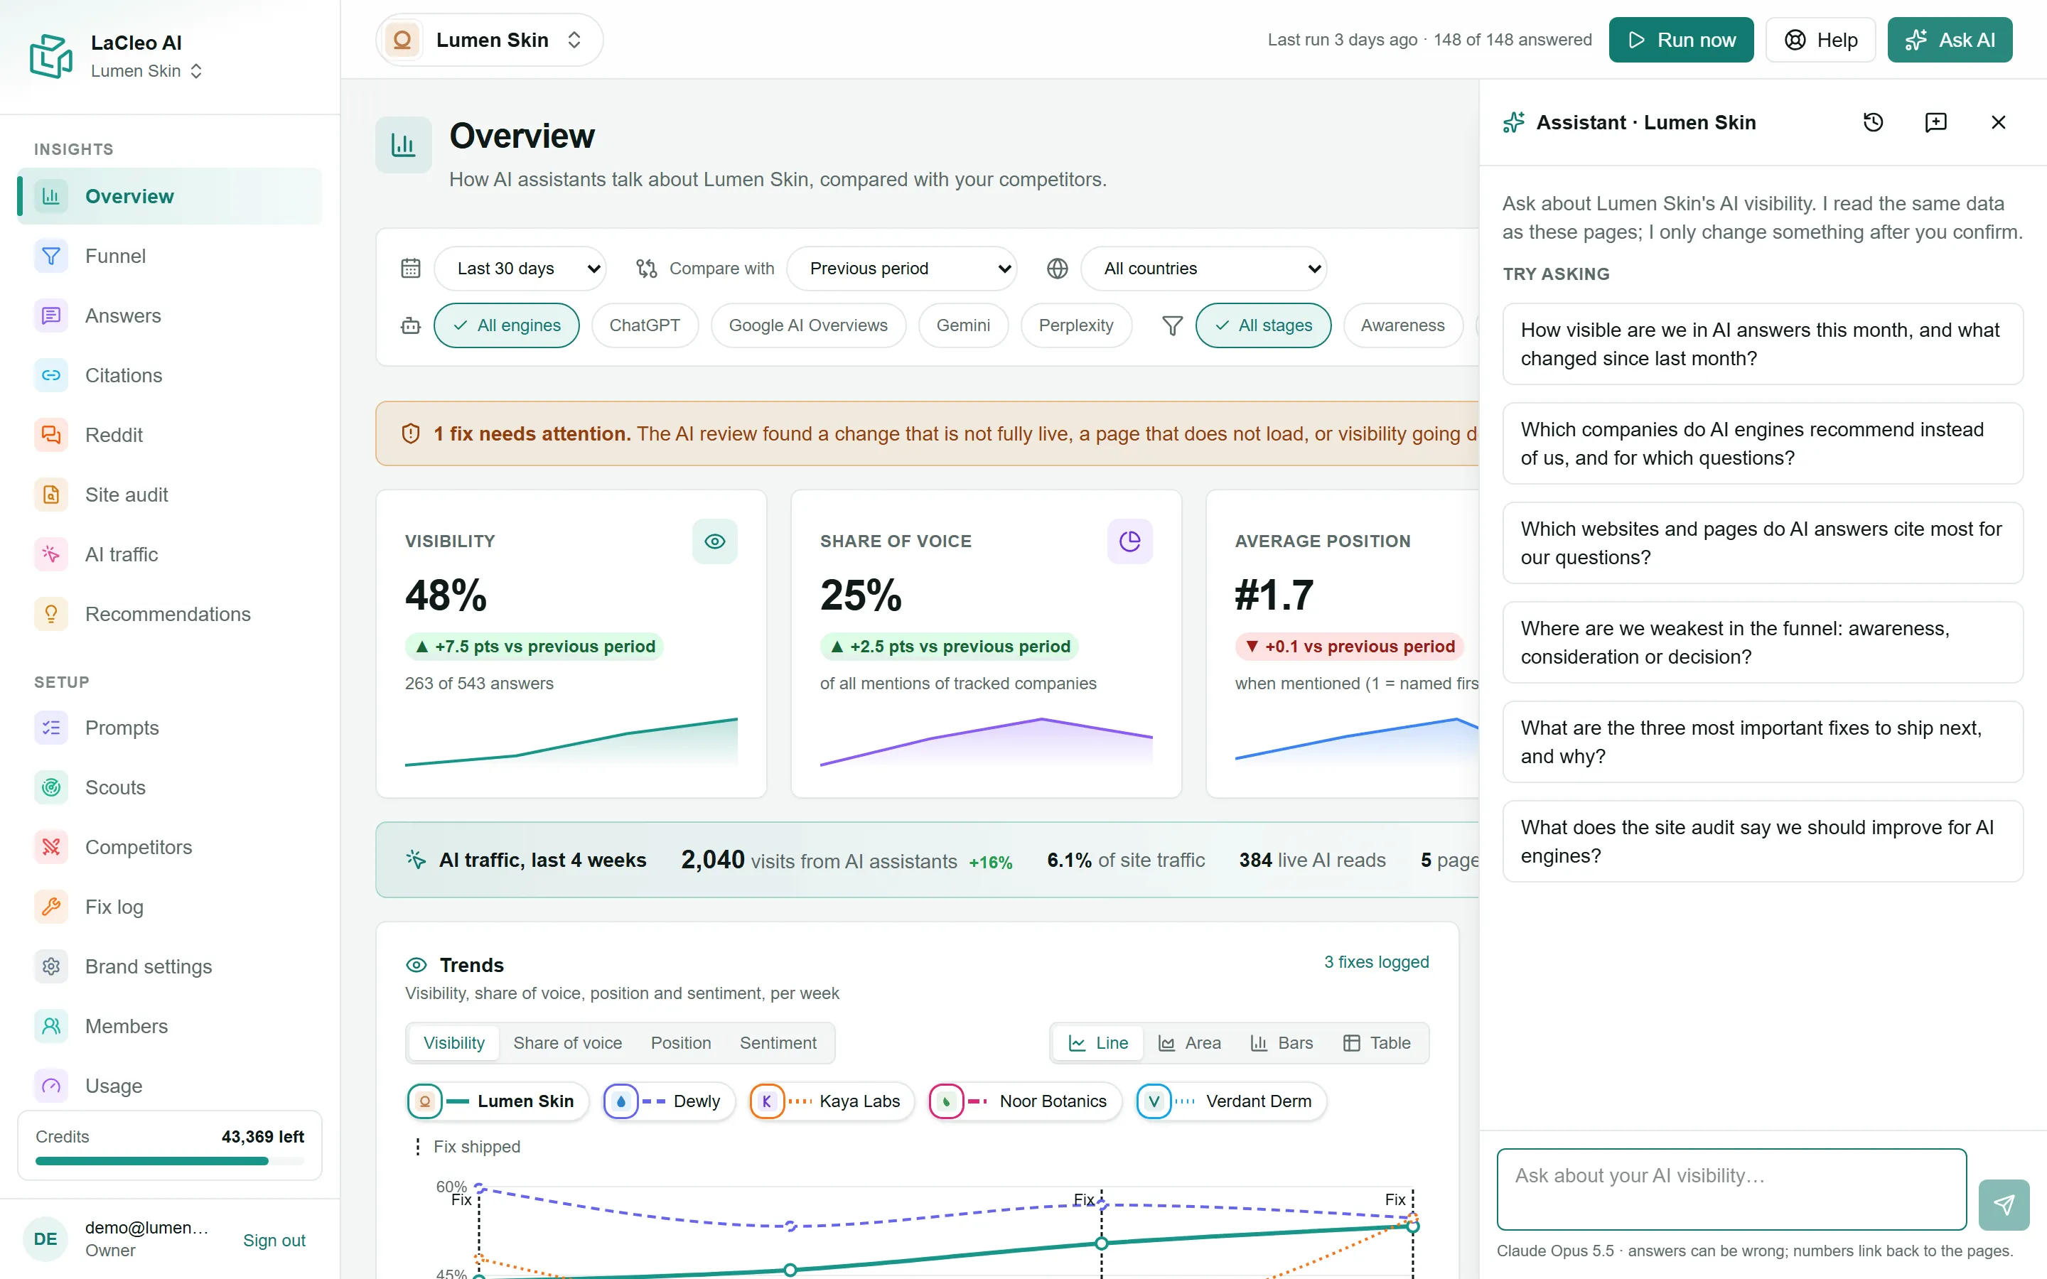Open the Previous period comparison dropdown
The width and height of the screenshot is (2047, 1279).
(901, 268)
